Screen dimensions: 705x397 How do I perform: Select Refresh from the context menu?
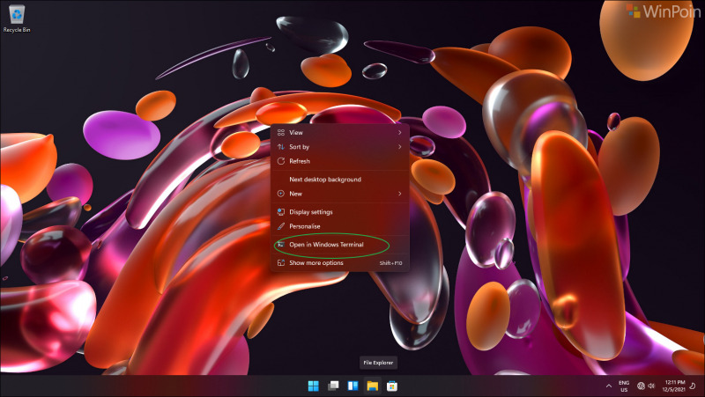[x=300, y=161]
